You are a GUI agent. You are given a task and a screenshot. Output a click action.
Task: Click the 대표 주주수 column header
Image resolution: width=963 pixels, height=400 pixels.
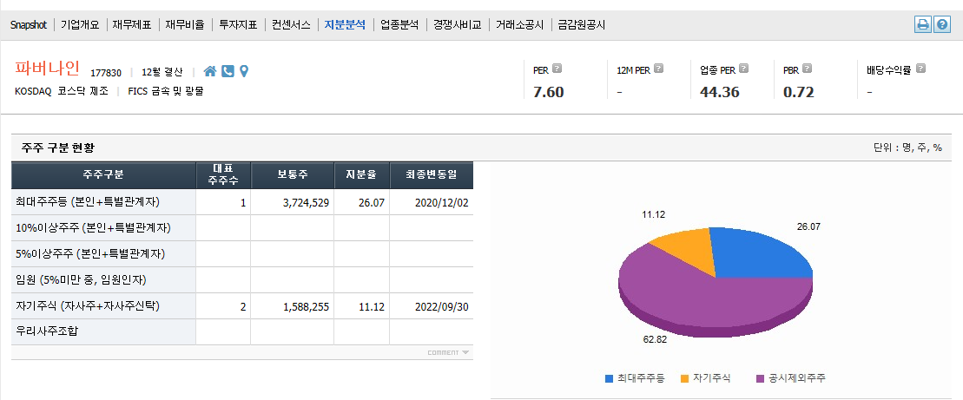point(223,175)
